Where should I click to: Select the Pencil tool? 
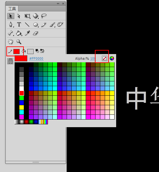(44, 24)
